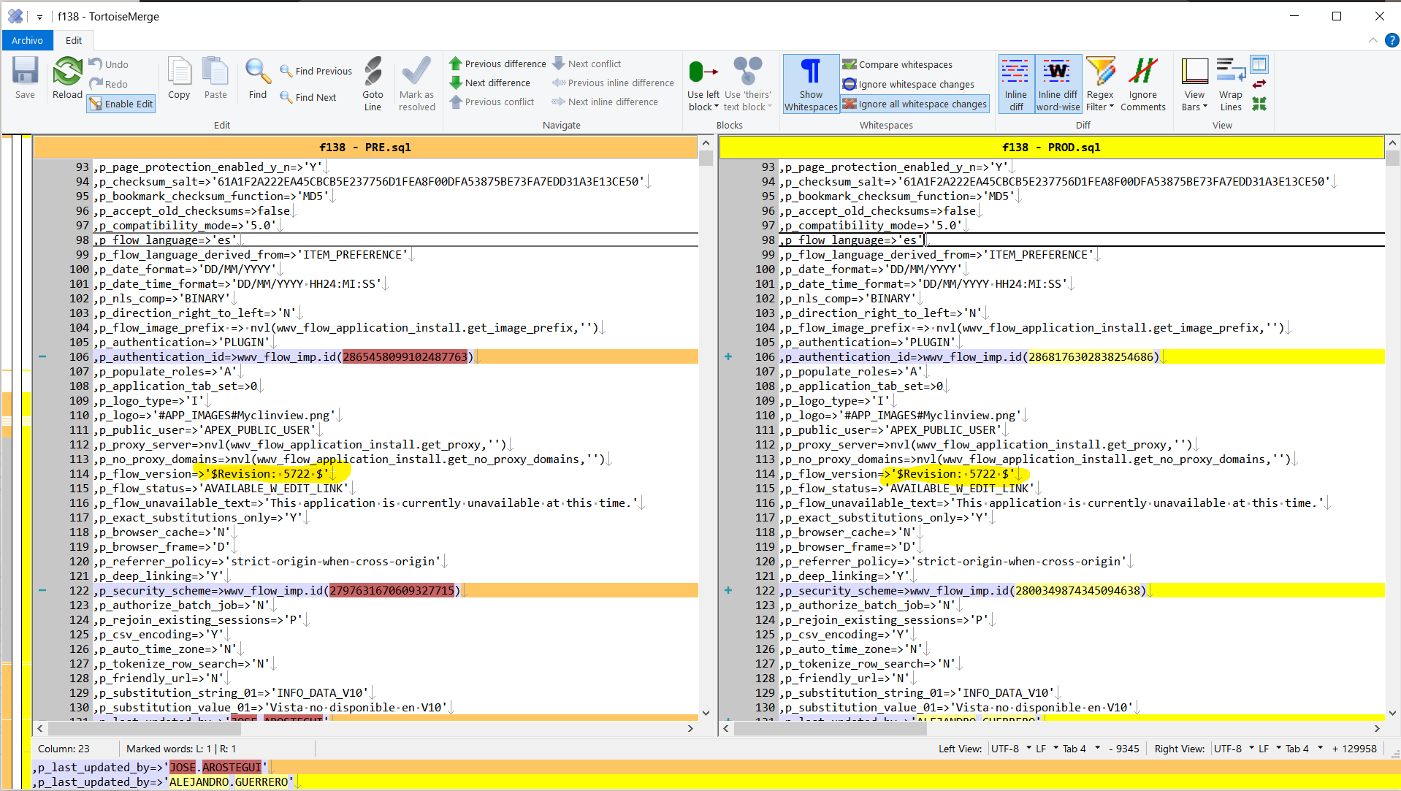Switch to the Edit ribbon tab
Viewport: 1401px width, 791px height.
point(74,41)
